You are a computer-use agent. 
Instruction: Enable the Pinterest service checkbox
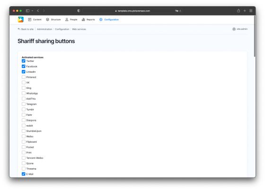[24, 77]
